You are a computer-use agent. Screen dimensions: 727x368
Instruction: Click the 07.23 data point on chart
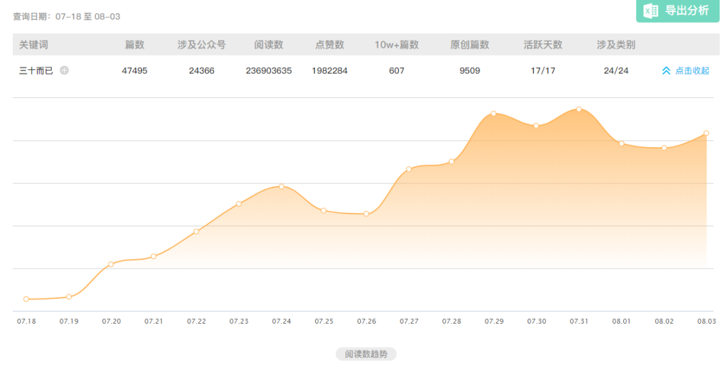pyautogui.click(x=239, y=204)
